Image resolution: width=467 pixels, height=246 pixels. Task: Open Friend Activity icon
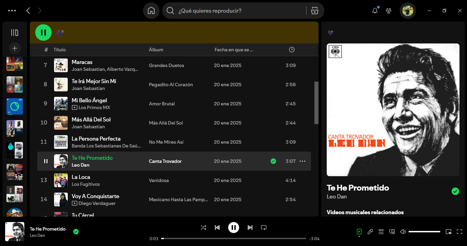[x=389, y=11]
